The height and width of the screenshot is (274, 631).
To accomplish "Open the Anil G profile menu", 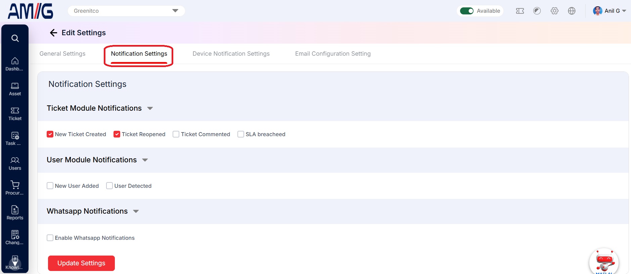I will [610, 11].
